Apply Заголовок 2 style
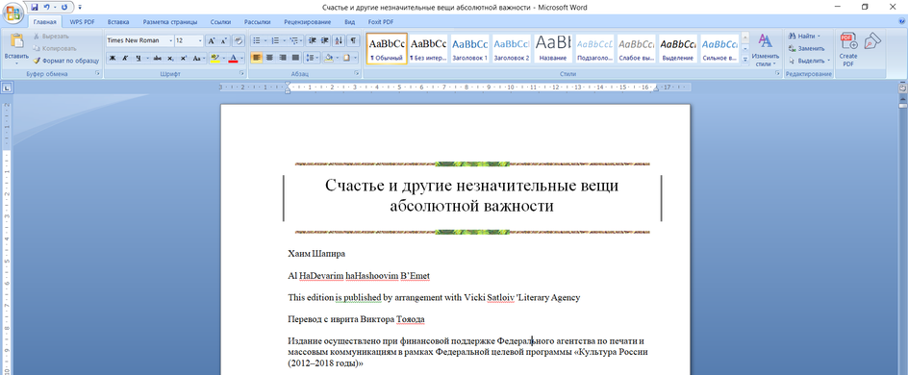Image resolution: width=908 pixels, height=375 pixels. pos(512,49)
